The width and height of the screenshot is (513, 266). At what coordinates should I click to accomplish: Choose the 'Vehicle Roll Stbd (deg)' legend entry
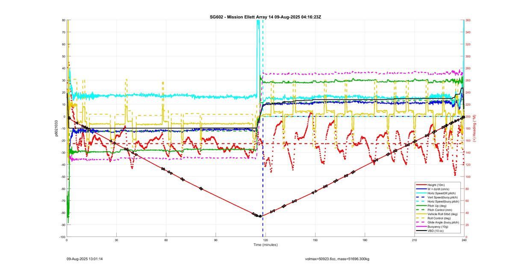click(443, 214)
